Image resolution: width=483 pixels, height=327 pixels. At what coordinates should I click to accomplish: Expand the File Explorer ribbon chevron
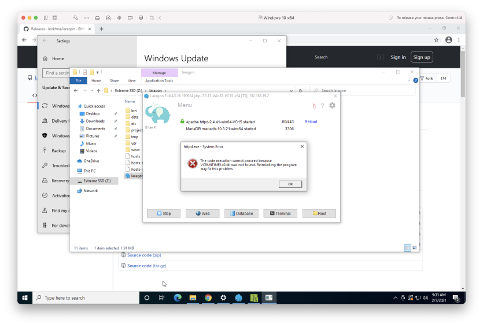409,80
